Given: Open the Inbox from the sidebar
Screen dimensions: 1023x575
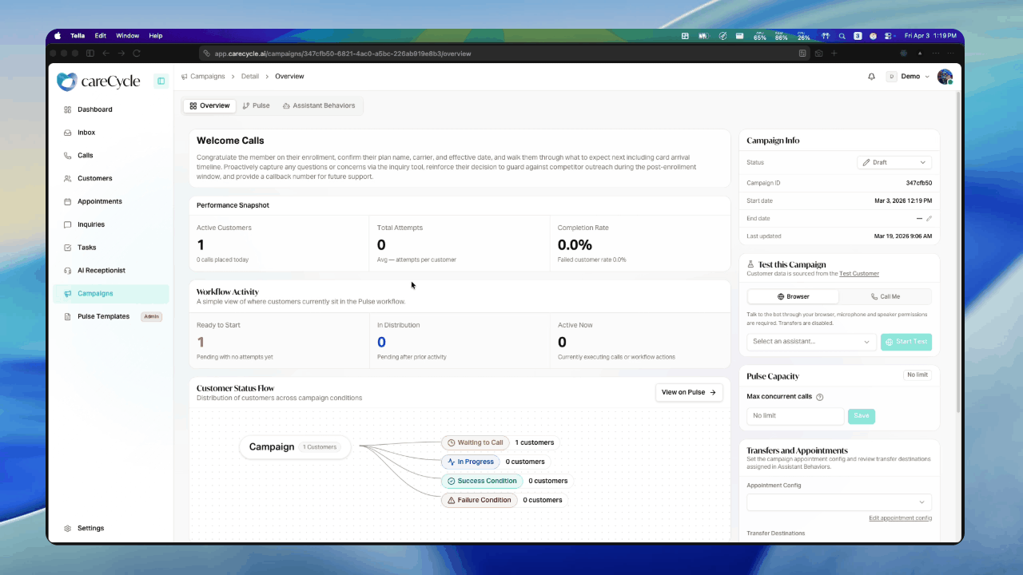Looking at the screenshot, I should click(86, 132).
